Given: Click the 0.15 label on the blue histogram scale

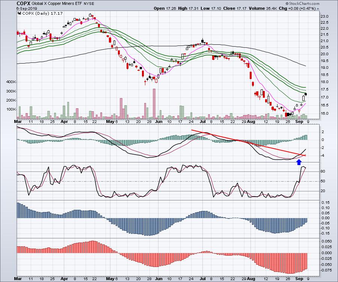Looking at the screenshot, I should click(326, 202).
